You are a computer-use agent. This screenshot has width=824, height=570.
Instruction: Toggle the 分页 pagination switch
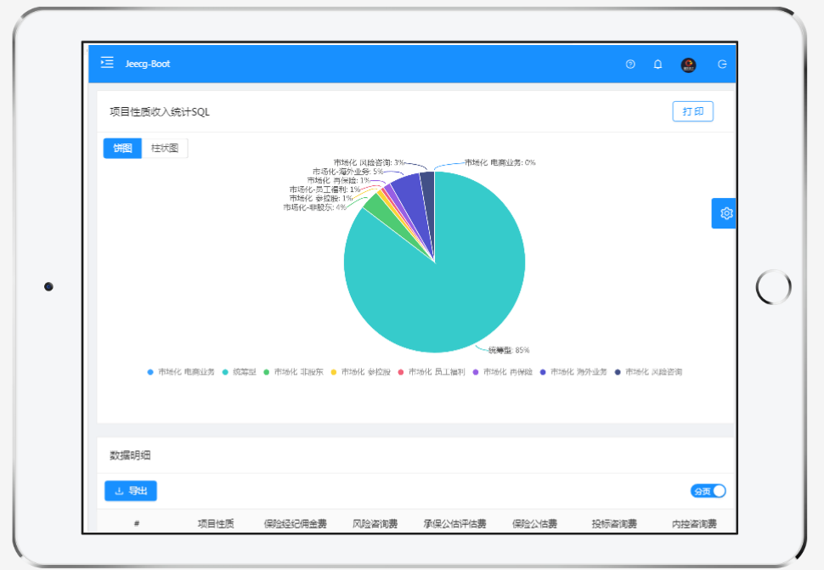coord(710,491)
